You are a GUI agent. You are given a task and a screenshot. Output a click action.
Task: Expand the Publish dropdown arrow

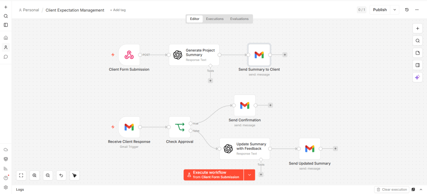(x=394, y=10)
